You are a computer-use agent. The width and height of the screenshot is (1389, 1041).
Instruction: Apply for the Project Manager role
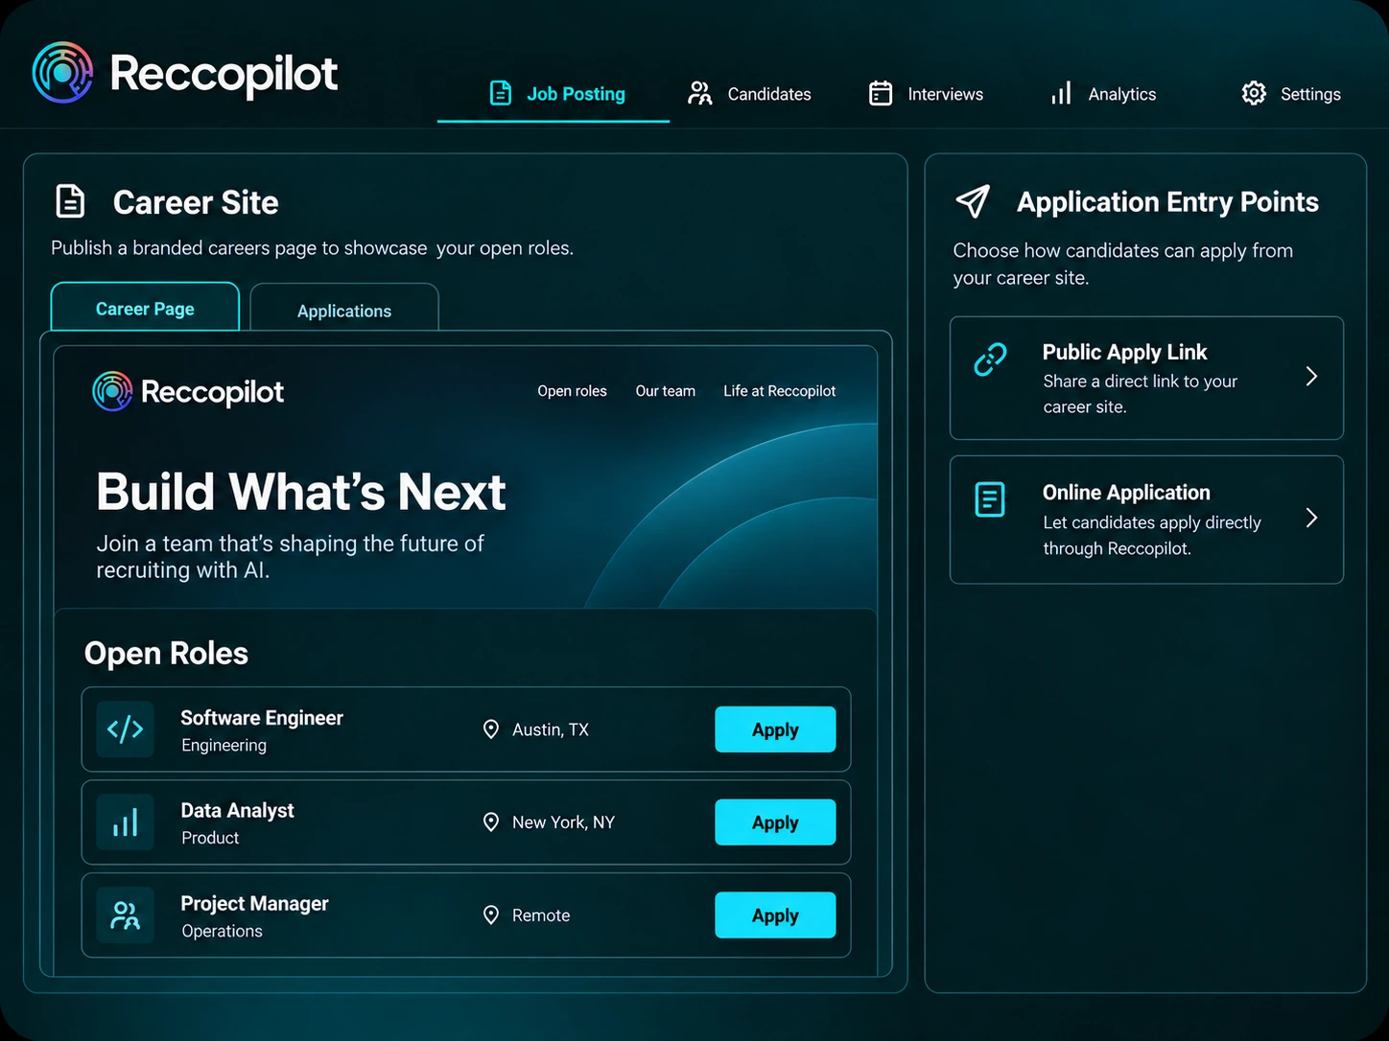(775, 915)
